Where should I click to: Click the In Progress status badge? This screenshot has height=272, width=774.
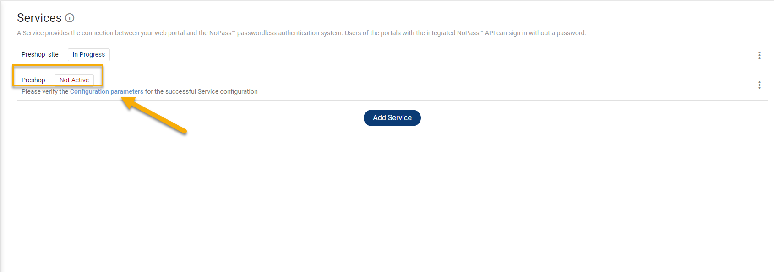coord(89,55)
